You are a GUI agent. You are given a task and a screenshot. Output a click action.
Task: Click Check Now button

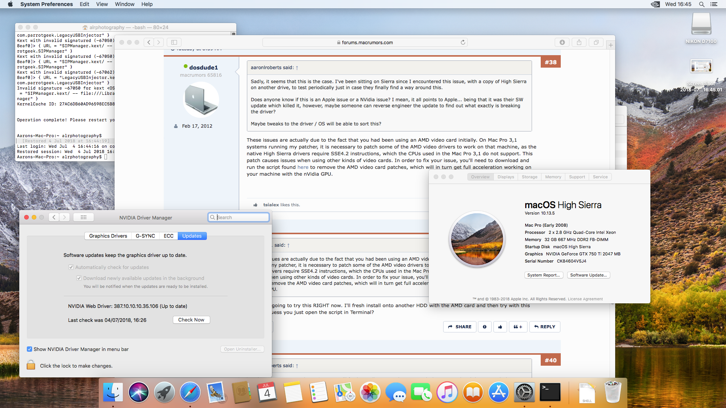coord(191,320)
